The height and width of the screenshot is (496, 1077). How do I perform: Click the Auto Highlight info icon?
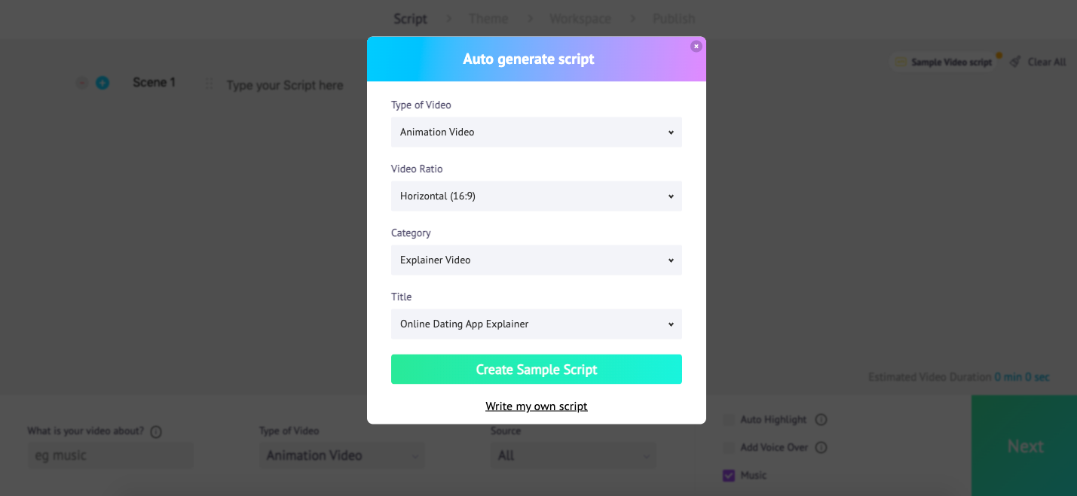822,420
